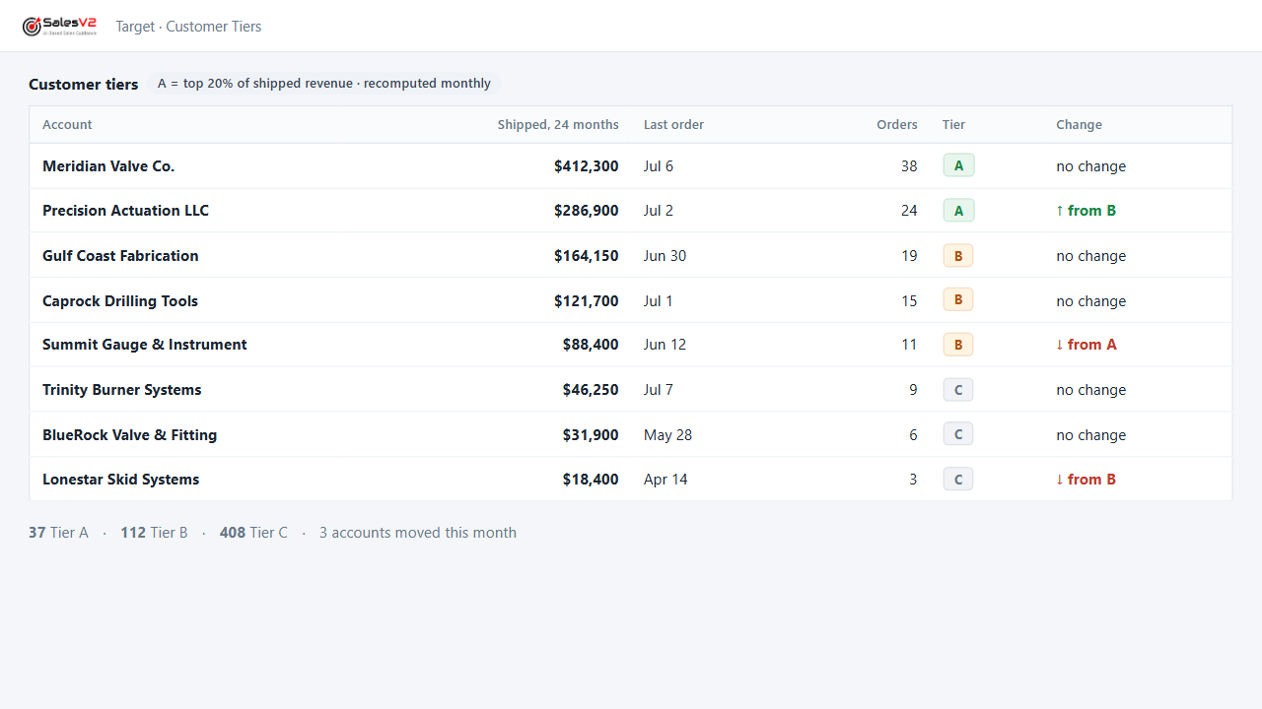This screenshot has height=709, width=1262.
Task: Click Caprock Drilling's tier B badge
Action: coord(958,299)
